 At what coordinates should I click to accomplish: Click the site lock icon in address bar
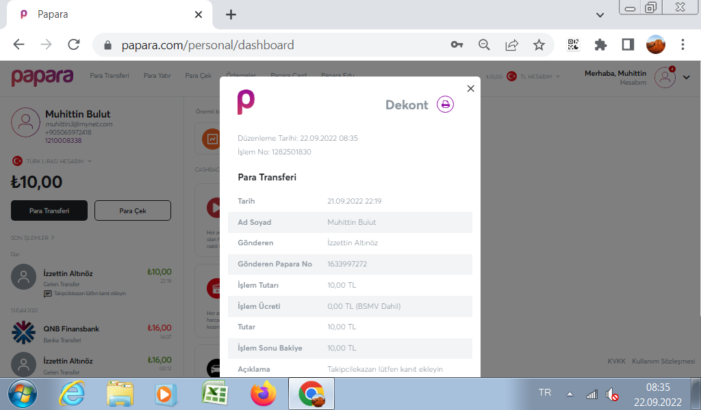(107, 45)
